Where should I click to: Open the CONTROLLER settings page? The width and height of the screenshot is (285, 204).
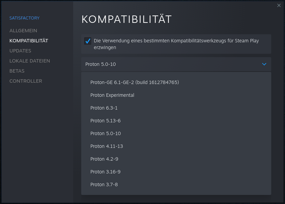click(26, 81)
